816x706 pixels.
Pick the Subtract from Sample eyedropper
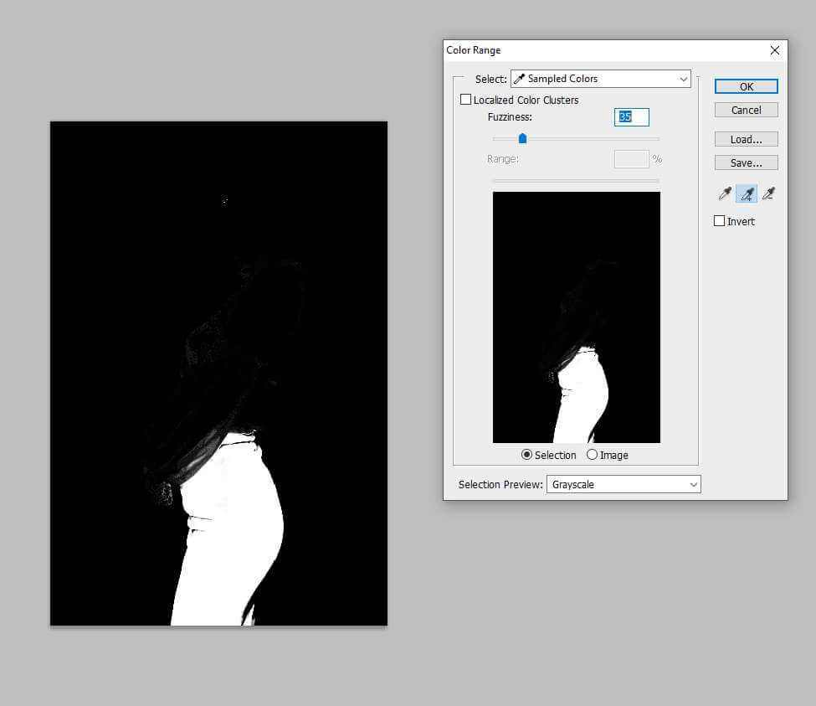tap(768, 194)
